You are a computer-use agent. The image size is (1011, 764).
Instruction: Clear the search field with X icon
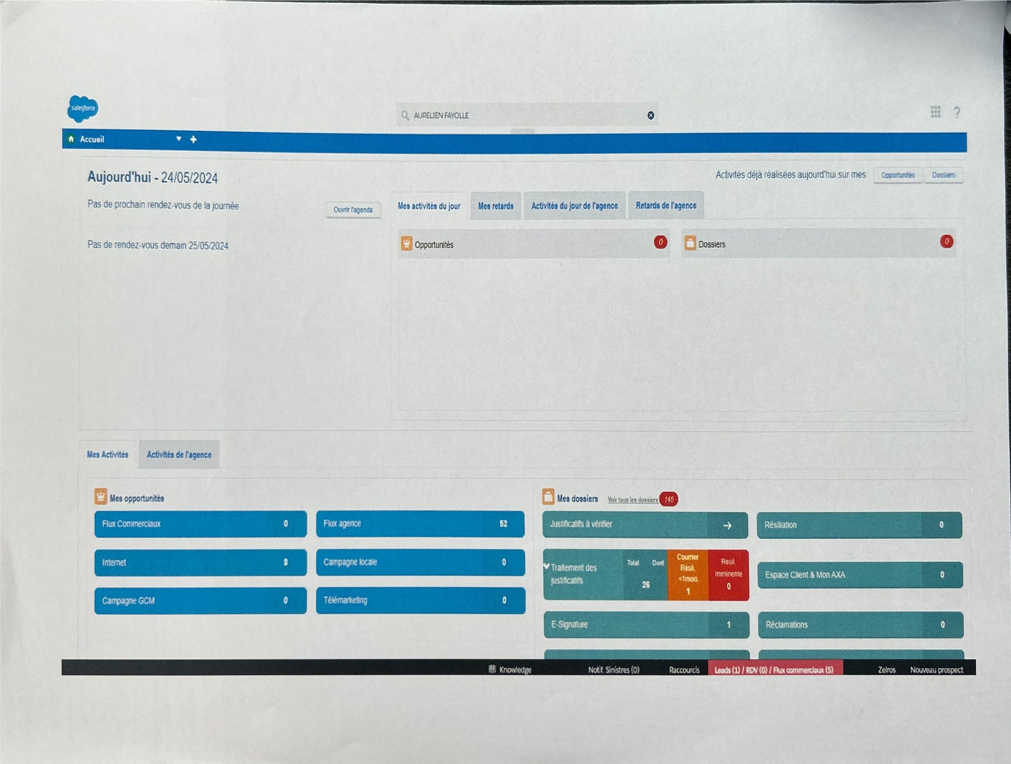[651, 115]
